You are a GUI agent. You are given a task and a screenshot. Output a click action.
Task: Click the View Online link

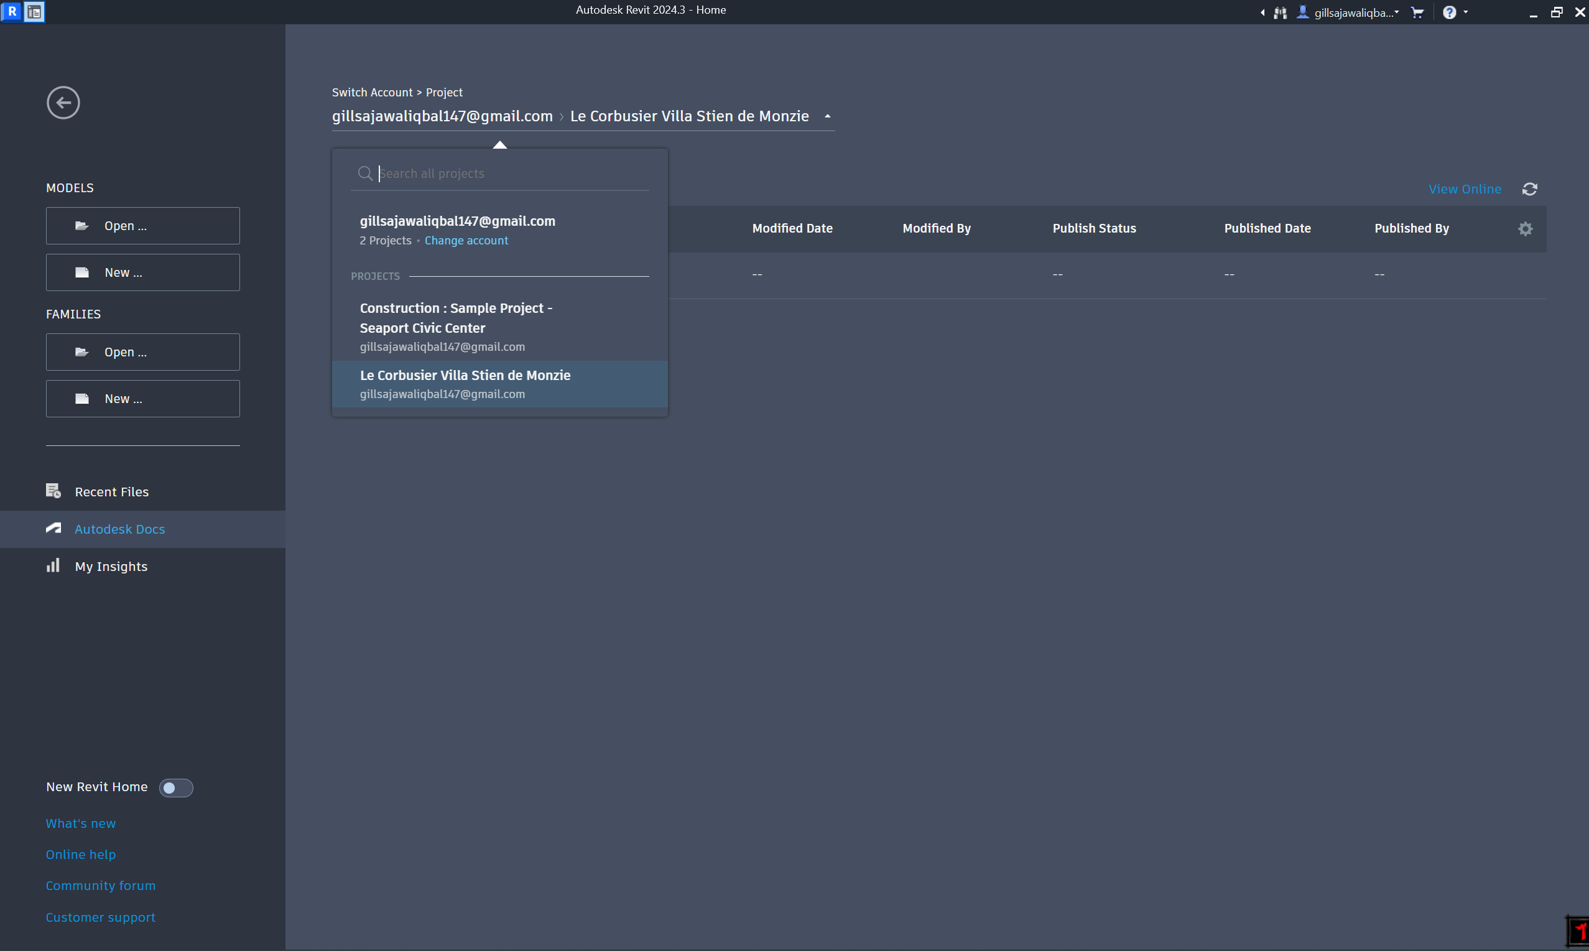click(x=1465, y=189)
